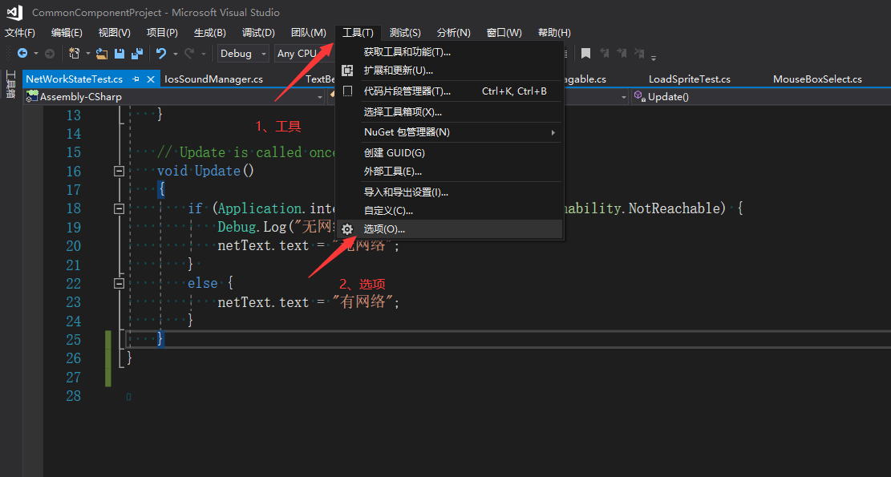
Task: Click the Open File folder icon
Action: (x=102, y=54)
